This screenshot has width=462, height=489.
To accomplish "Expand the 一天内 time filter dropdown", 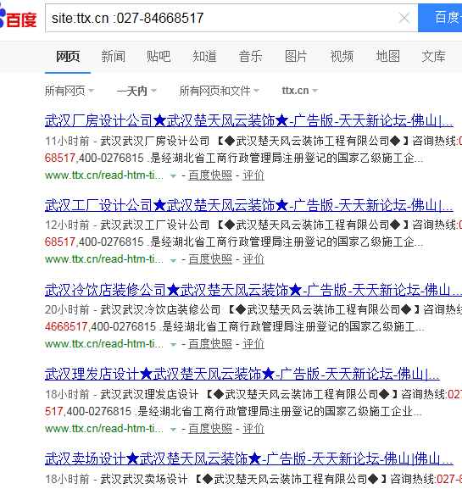I will 136,91.
